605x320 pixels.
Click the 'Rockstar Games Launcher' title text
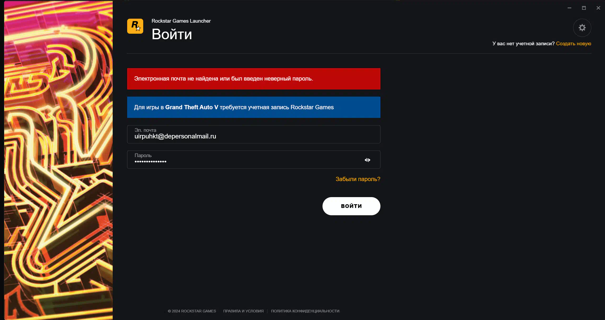tap(181, 21)
